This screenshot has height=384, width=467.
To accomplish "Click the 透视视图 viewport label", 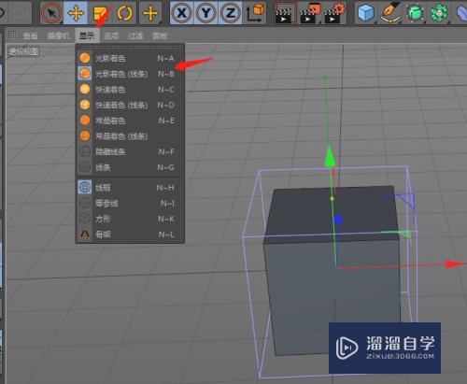I will pyautogui.click(x=23, y=51).
